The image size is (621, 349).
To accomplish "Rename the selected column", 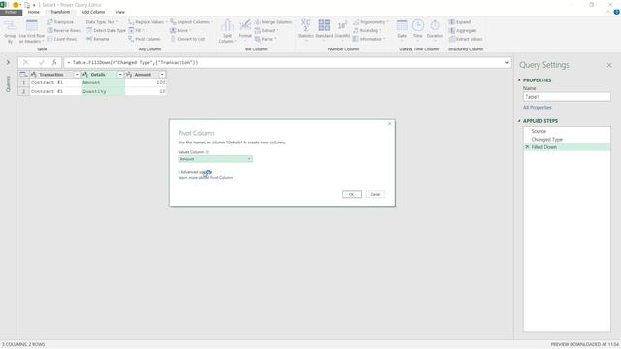I will coord(98,39).
